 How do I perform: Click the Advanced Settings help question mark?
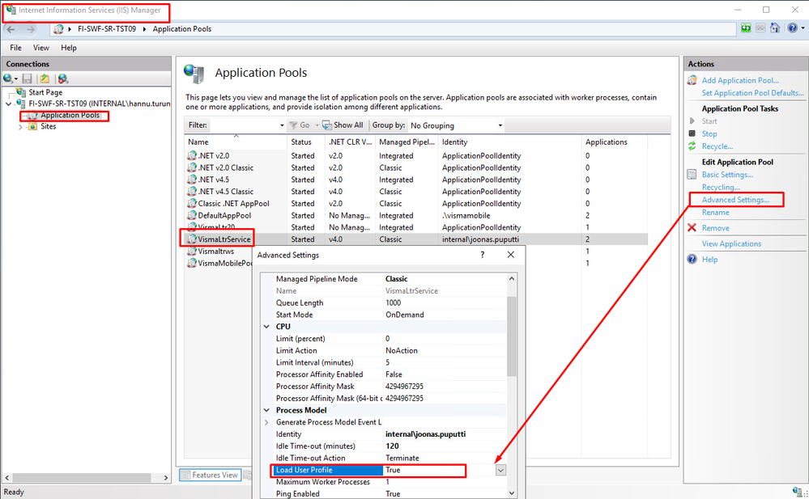pyautogui.click(x=483, y=255)
